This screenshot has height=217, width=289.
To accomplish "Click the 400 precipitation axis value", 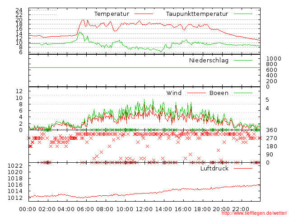I will point(272,75).
